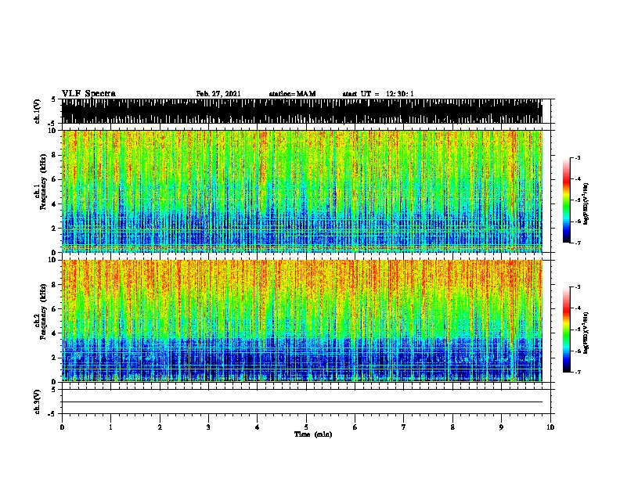Select the log(PSD) label beside the ch.1 color bar
This screenshot has width=620, height=479.
click(586, 203)
